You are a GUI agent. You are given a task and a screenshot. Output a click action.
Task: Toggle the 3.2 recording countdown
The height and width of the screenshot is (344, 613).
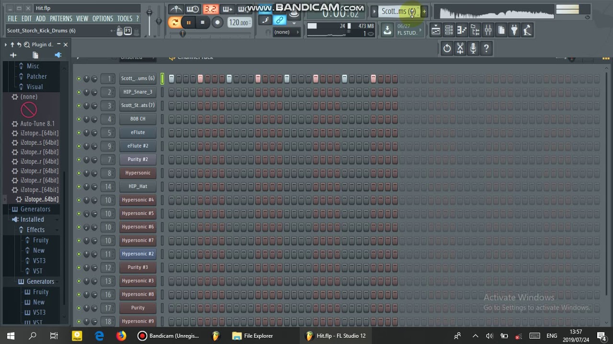click(x=210, y=10)
